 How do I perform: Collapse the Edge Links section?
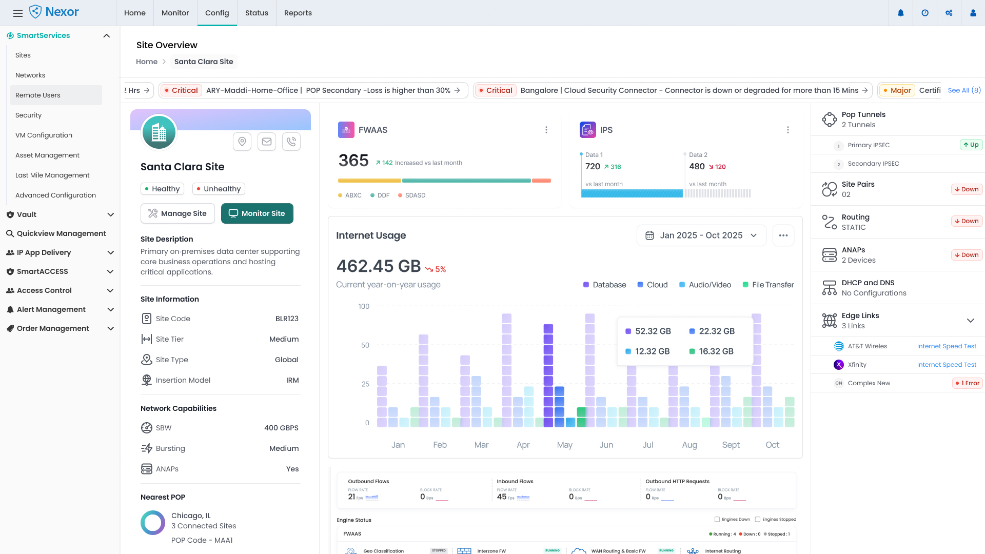coord(970,321)
